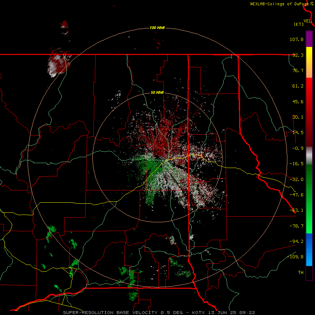The image size is (315, 315).
Task: Click the NEXLAB-College of DuPage label
Action: point(279,4)
